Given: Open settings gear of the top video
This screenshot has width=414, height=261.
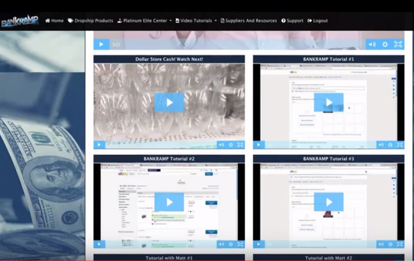Looking at the screenshot, I should 385,45.
